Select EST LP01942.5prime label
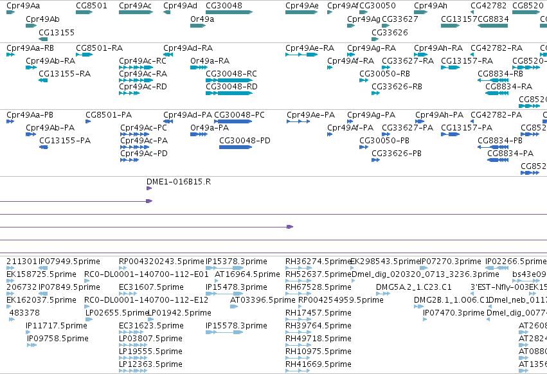The width and height of the screenshot is (547, 374). [x=180, y=313]
